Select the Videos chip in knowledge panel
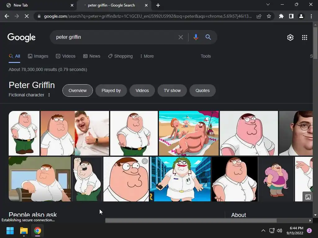 [x=142, y=90]
